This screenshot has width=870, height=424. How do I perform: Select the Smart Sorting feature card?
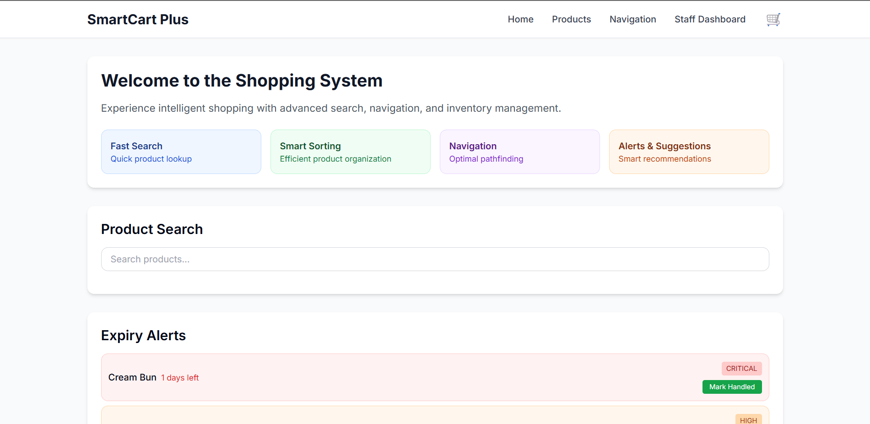coord(350,152)
